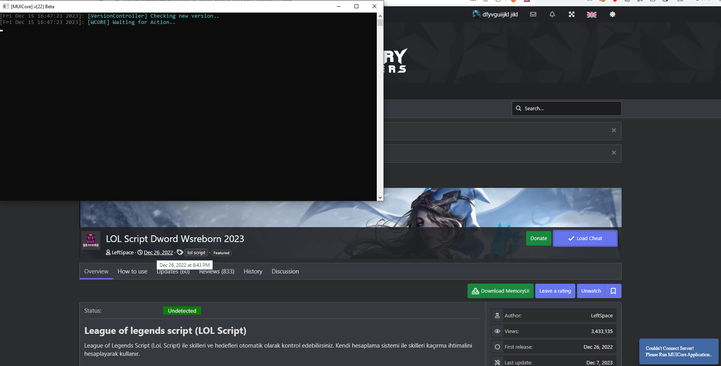Open the inbox envelope icon in the site header
The width and height of the screenshot is (721, 366).
point(533,15)
